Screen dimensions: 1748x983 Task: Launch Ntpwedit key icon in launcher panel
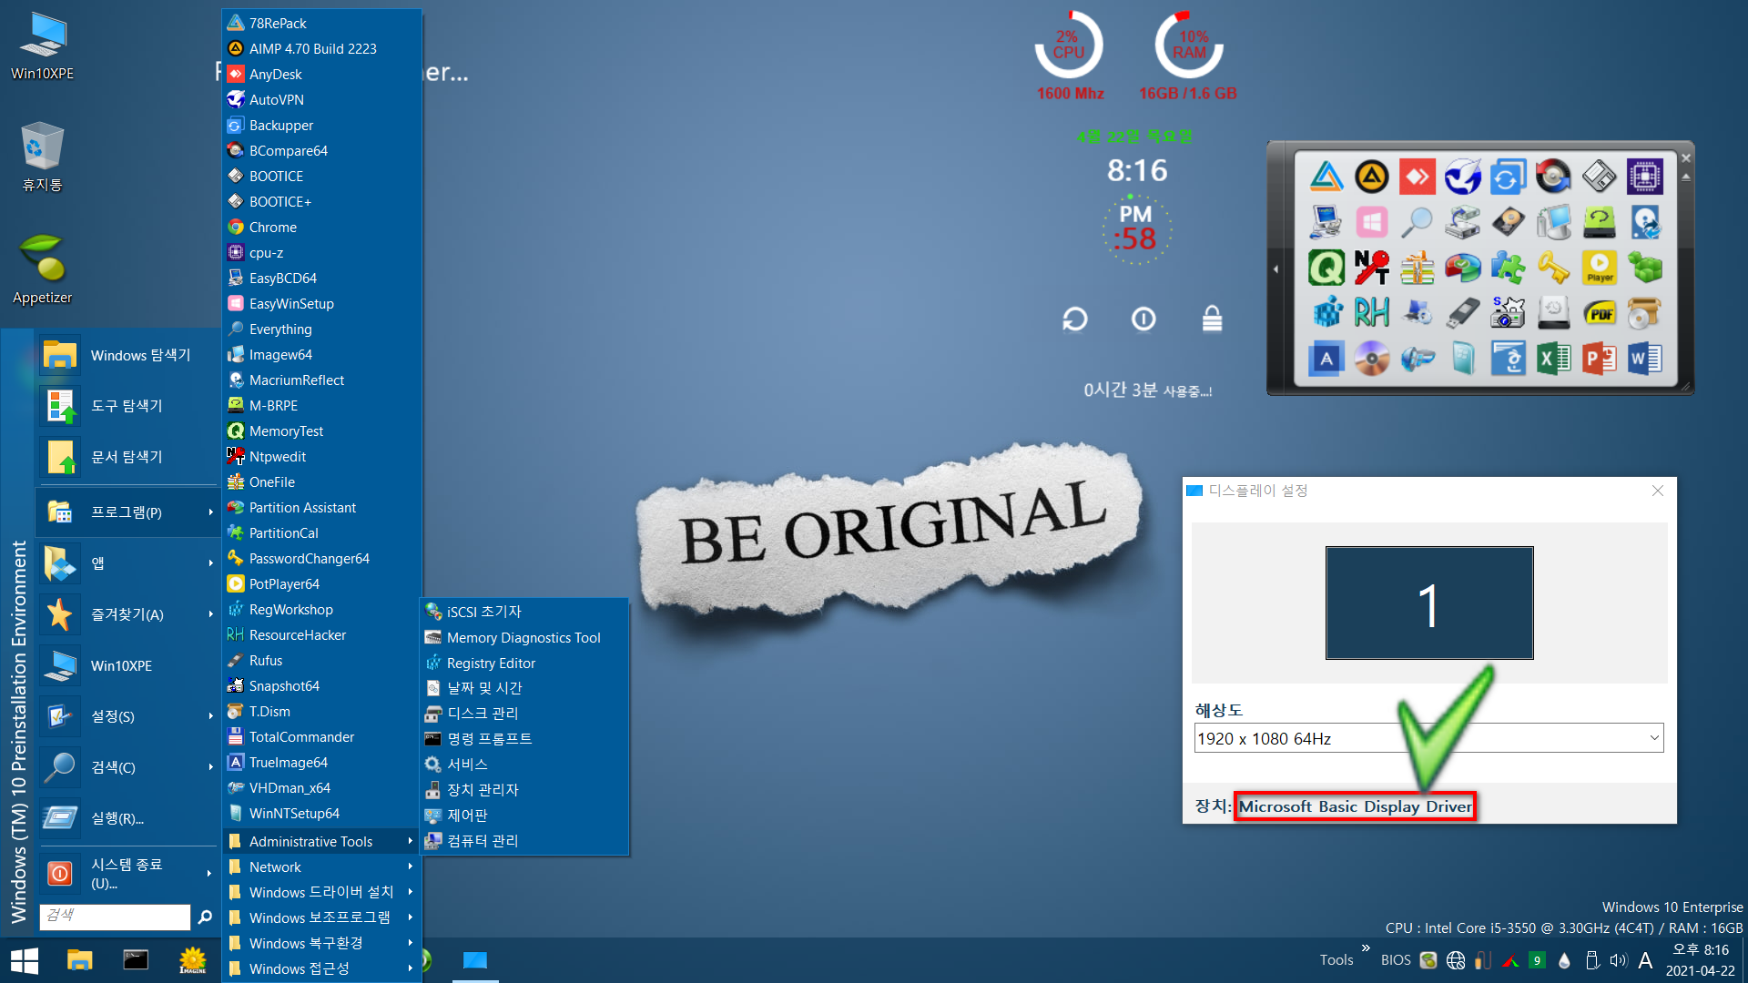[x=1371, y=268]
